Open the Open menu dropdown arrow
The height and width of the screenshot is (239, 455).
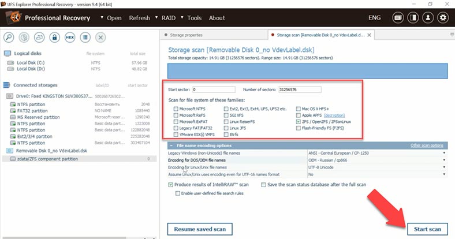pos(102,17)
